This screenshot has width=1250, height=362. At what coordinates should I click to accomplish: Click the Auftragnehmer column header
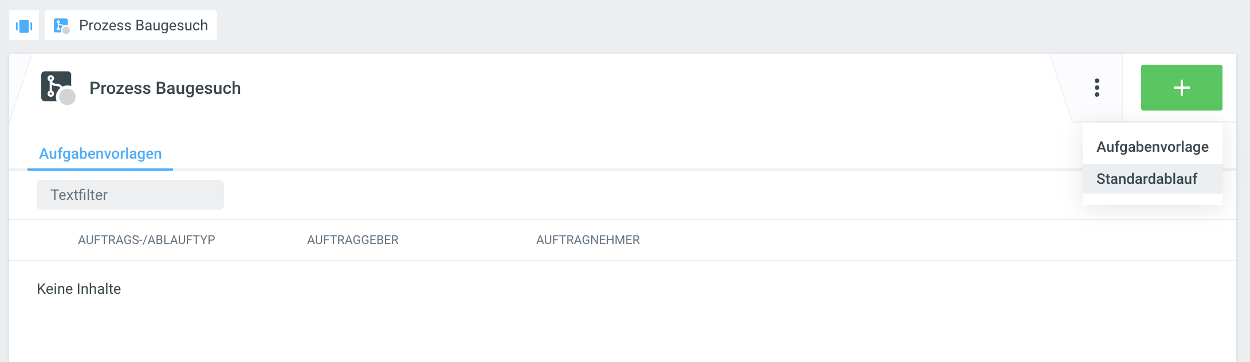[588, 240]
